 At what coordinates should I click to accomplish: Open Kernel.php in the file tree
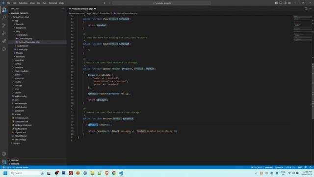pyautogui.click(x=22, y=49)
